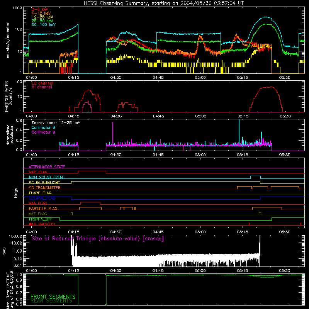Click the raised GAP_FLAG segment near 04:20
The width and height of the screenshot is (309, 309).
coord(92,171)
